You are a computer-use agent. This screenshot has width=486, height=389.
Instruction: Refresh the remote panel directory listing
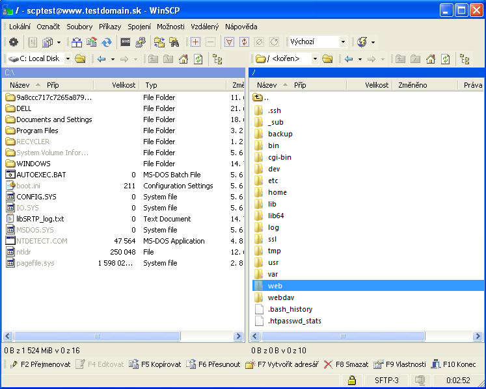tap(445, 59)
